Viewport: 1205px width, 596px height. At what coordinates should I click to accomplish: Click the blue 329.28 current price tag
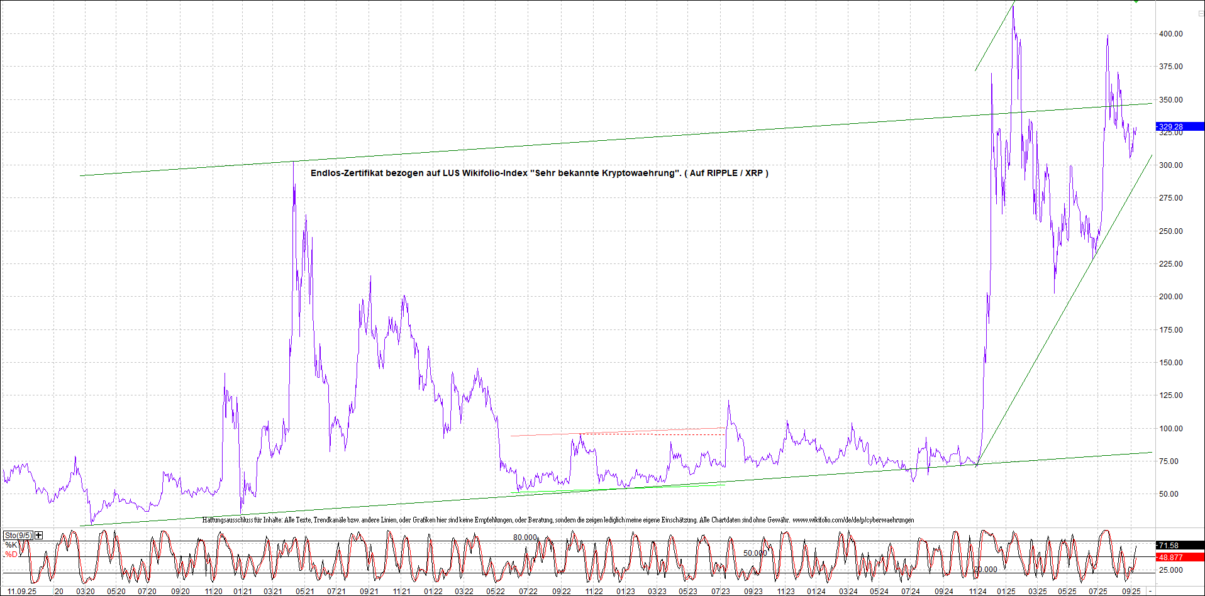[1179, 127]
